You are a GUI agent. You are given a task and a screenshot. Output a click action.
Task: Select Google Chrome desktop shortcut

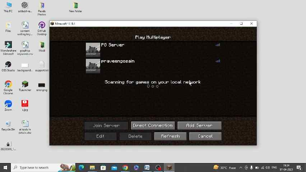(8, 87)
